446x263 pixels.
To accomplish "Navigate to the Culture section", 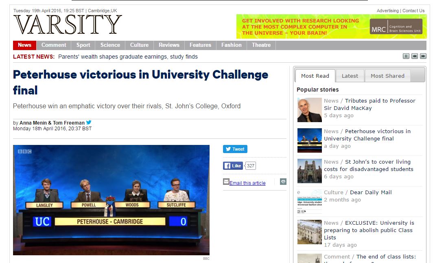I will (x=139, y=45).
